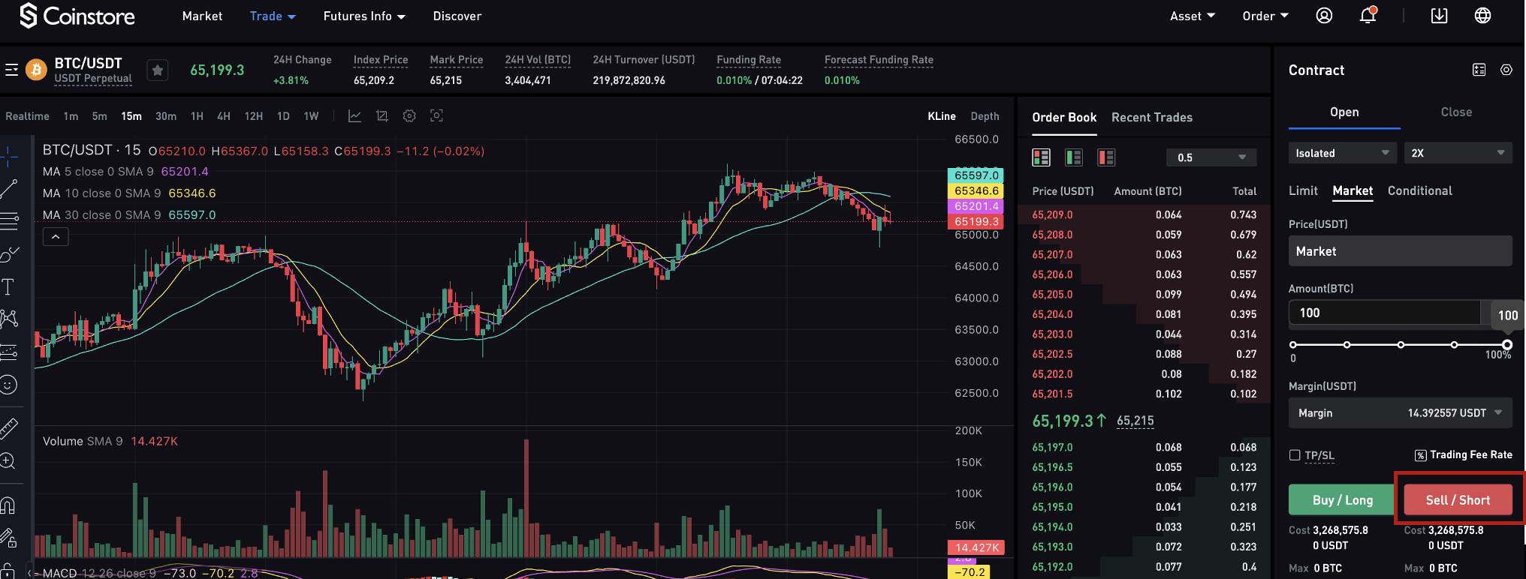This screenshot has height=579, width=1526.
Task: Set the 4H chart interval
Action: coord(224,116)
